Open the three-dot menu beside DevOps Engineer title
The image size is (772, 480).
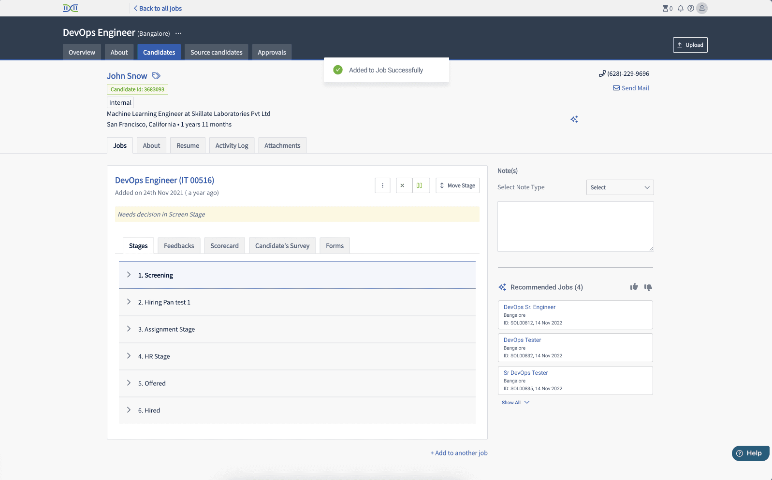pos(178,33)
